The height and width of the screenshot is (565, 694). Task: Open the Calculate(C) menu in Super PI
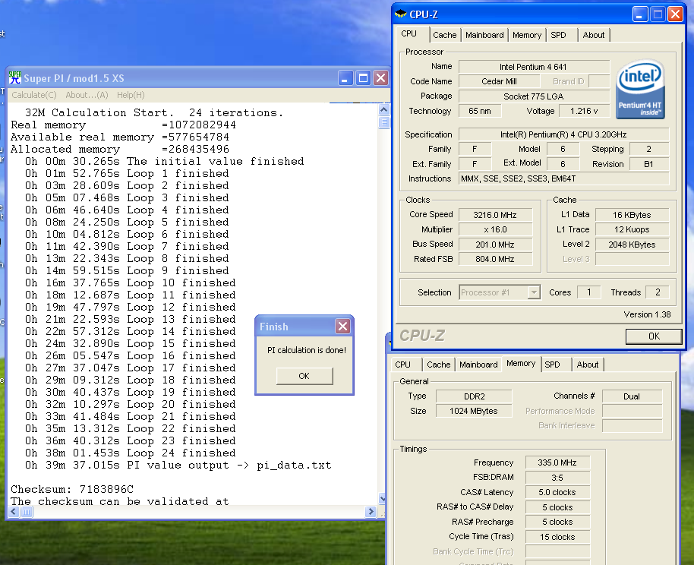point(34,95)
